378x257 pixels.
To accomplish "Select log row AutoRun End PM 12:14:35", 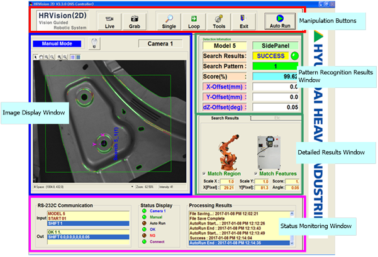I will click(240, 243).
